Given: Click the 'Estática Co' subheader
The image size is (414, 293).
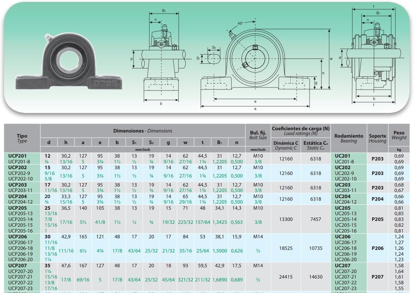Looking at the screenshot, I should point(316,145).
